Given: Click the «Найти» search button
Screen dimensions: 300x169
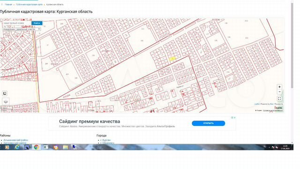Looking at the screenshot, I should pyautogui.click(x=37, y=23).
